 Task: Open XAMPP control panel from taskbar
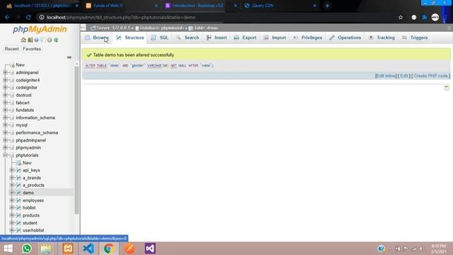[68, 249]
